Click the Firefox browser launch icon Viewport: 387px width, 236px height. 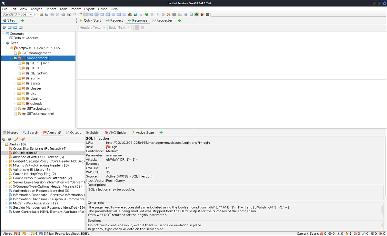pos(202,15)
